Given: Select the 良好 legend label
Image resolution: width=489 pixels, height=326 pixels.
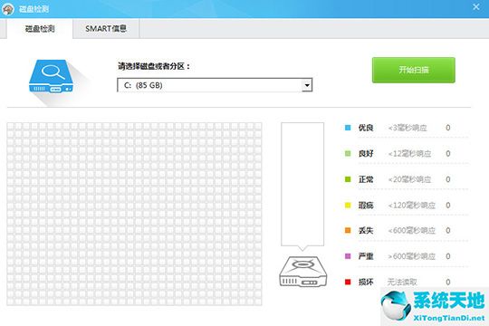Looking at the screenshot, I should pos(366,153).
